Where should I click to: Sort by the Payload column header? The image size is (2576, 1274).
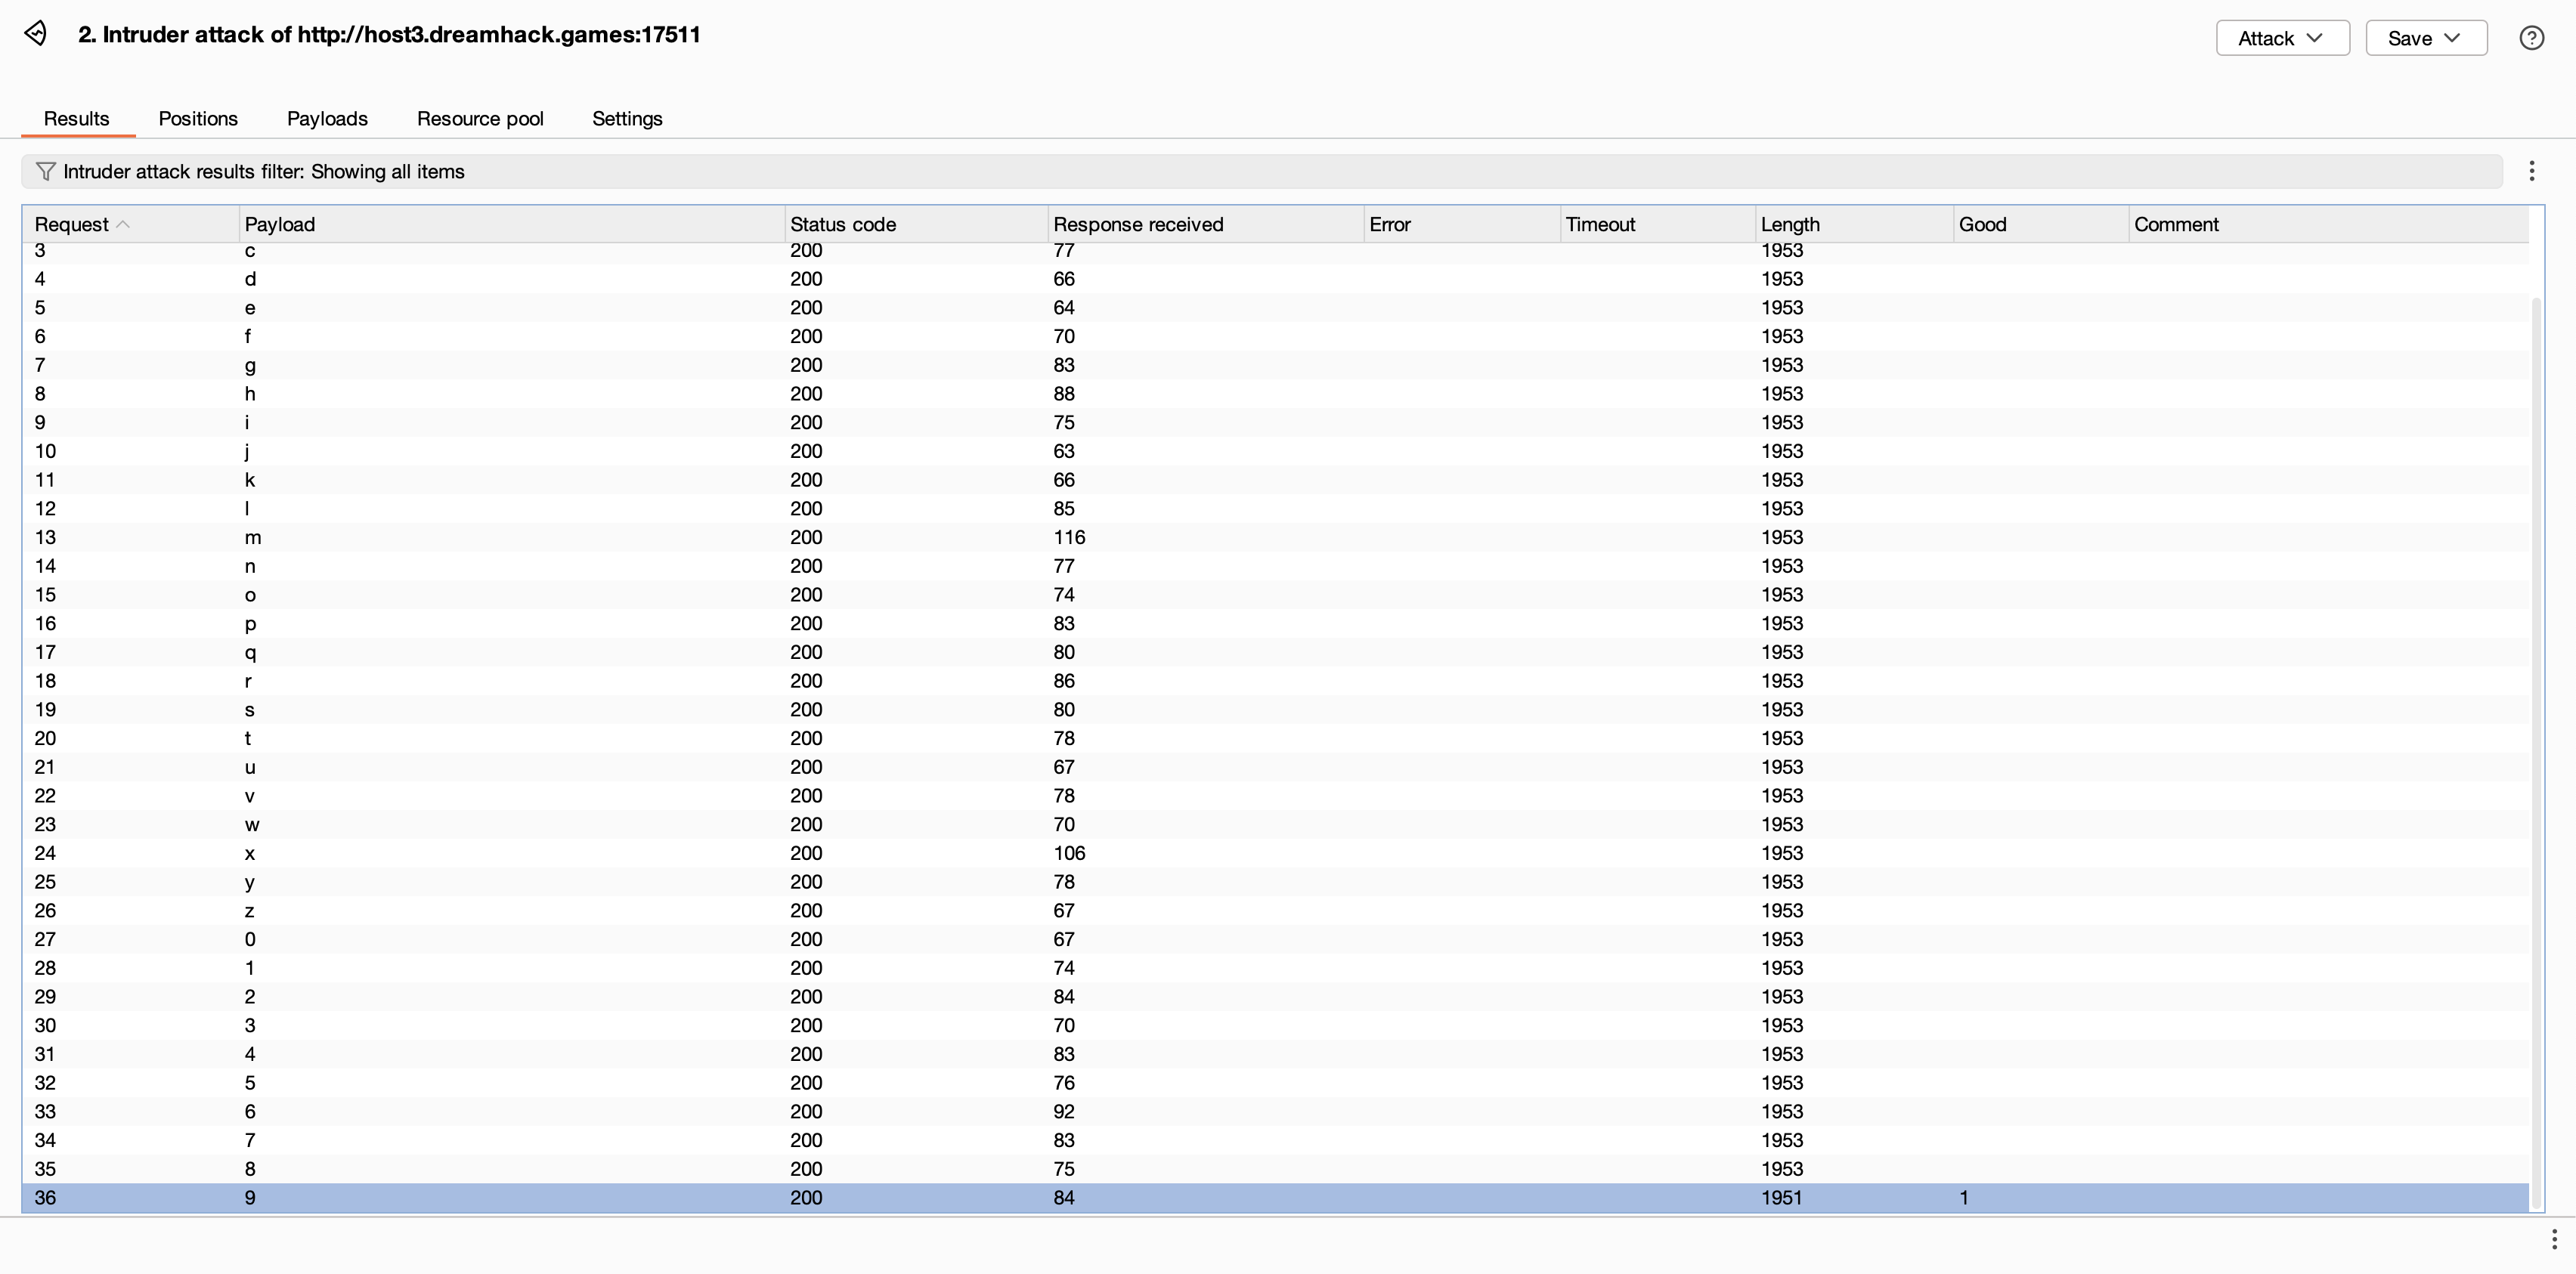(511, 224)
